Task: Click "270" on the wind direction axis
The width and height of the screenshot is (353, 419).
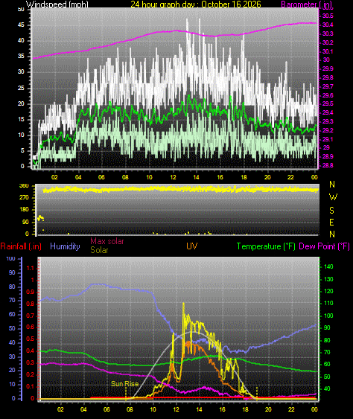Action: (x=24, y=197)
